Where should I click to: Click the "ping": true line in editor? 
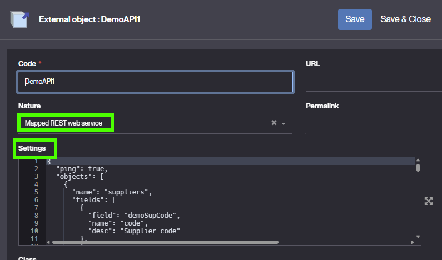pos(82,169)
